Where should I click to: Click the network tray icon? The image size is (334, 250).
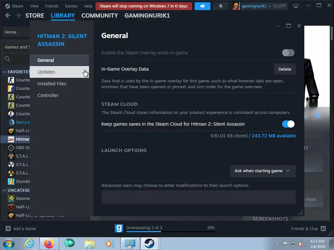pos(293,244)
